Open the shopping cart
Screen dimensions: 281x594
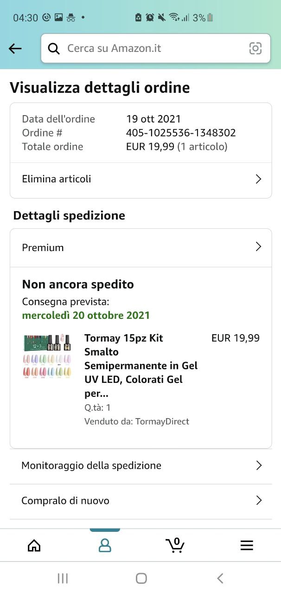pyautogui.click(x=175, y=545)
